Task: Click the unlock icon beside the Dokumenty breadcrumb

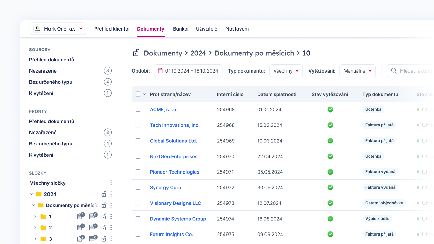Action: [136, 53]
